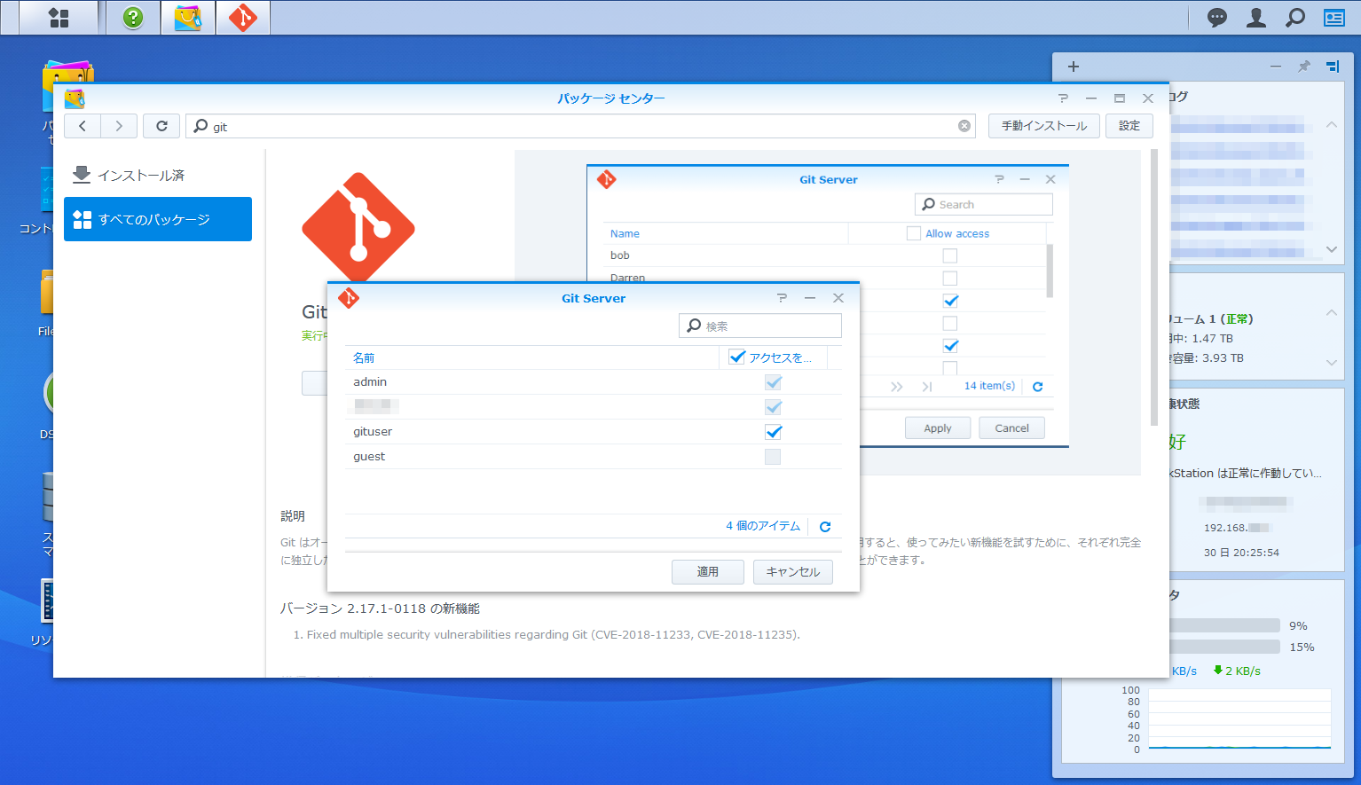
Task: Add a widget with plus icon
Action: click(x=1074, y=67)
